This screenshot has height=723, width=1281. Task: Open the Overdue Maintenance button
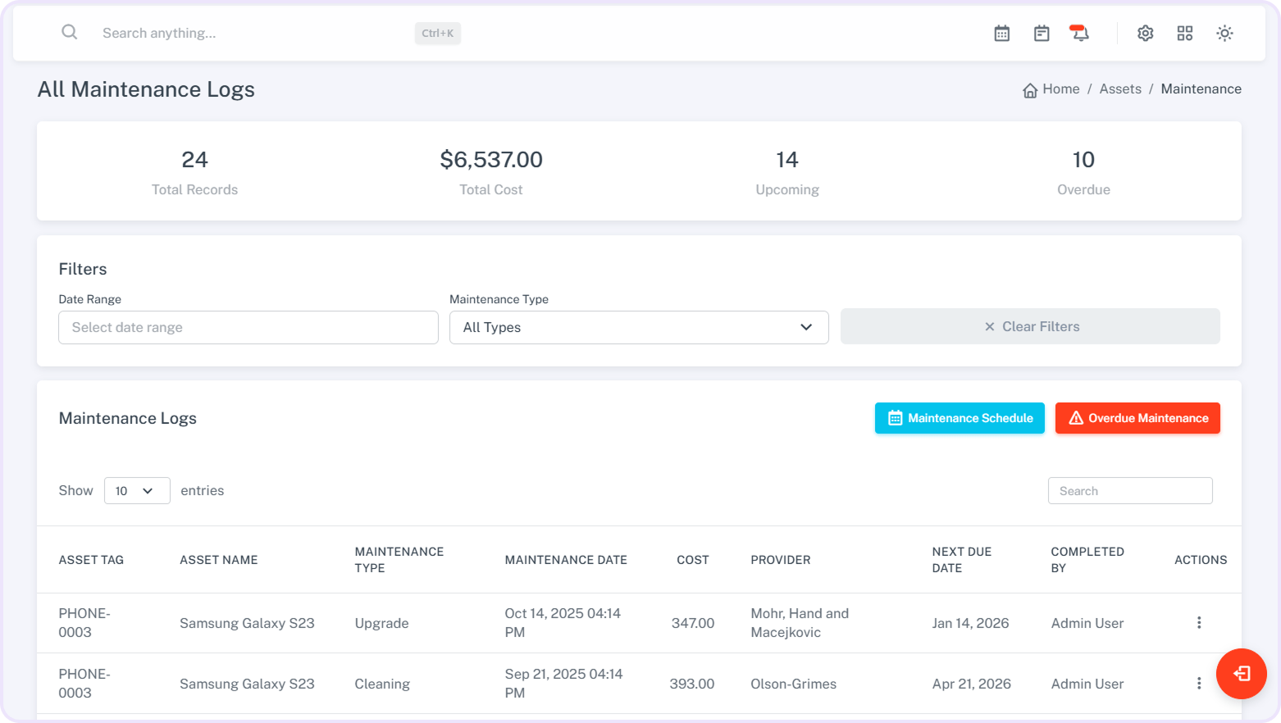coord(1137,418)
